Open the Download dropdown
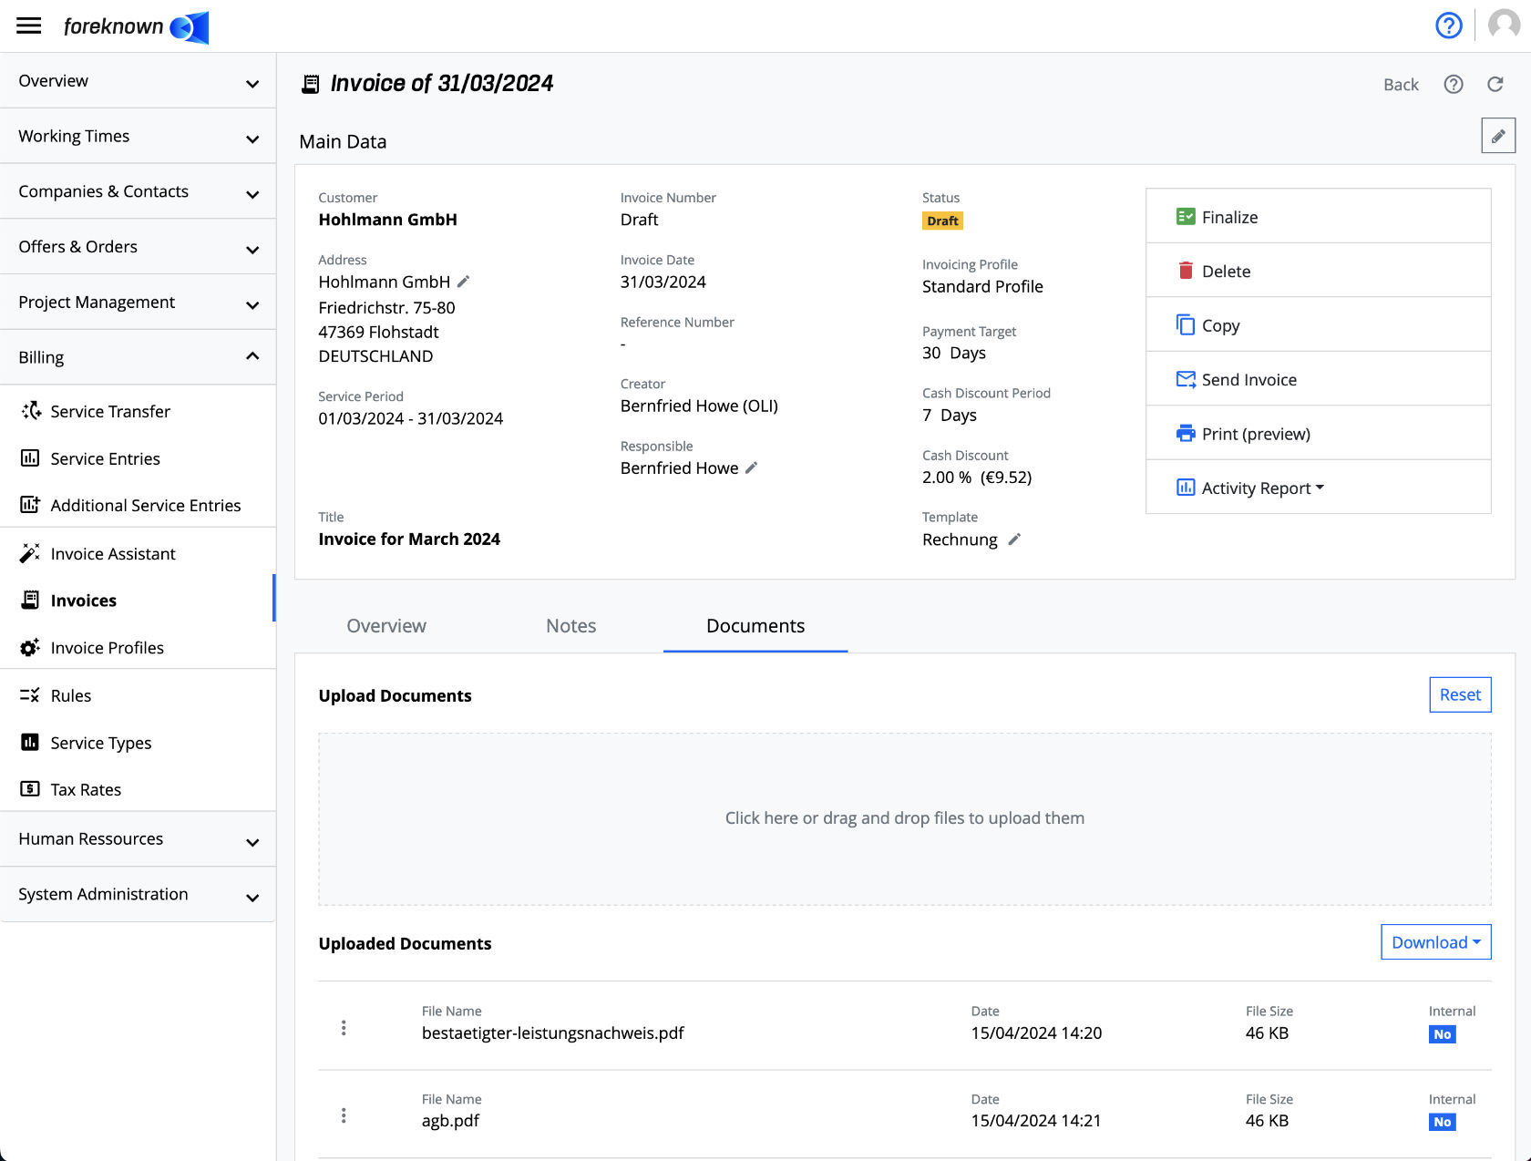Image resolution: width=1531 pixels, height=1161 pixels. [x=1435, y=942]
